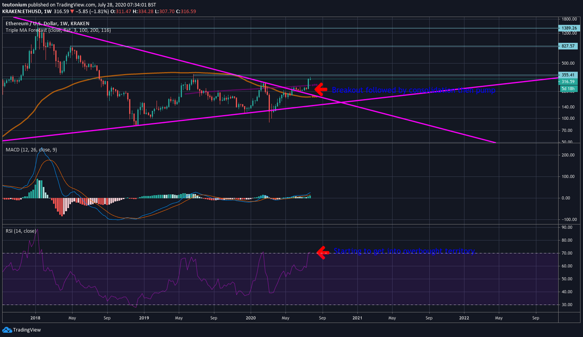
Task: Click the MACD (12, 26, close, 9) legend
Action: 31,149
